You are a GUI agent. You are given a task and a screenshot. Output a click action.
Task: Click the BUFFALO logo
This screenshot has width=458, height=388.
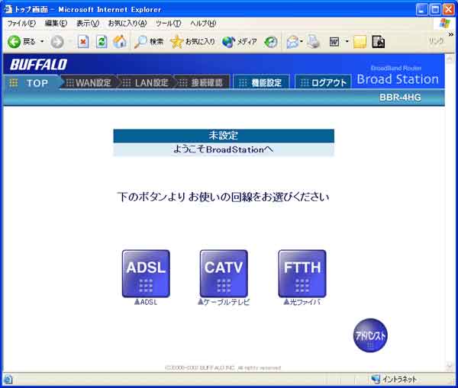pyautogui.click(x=39, y=65)
